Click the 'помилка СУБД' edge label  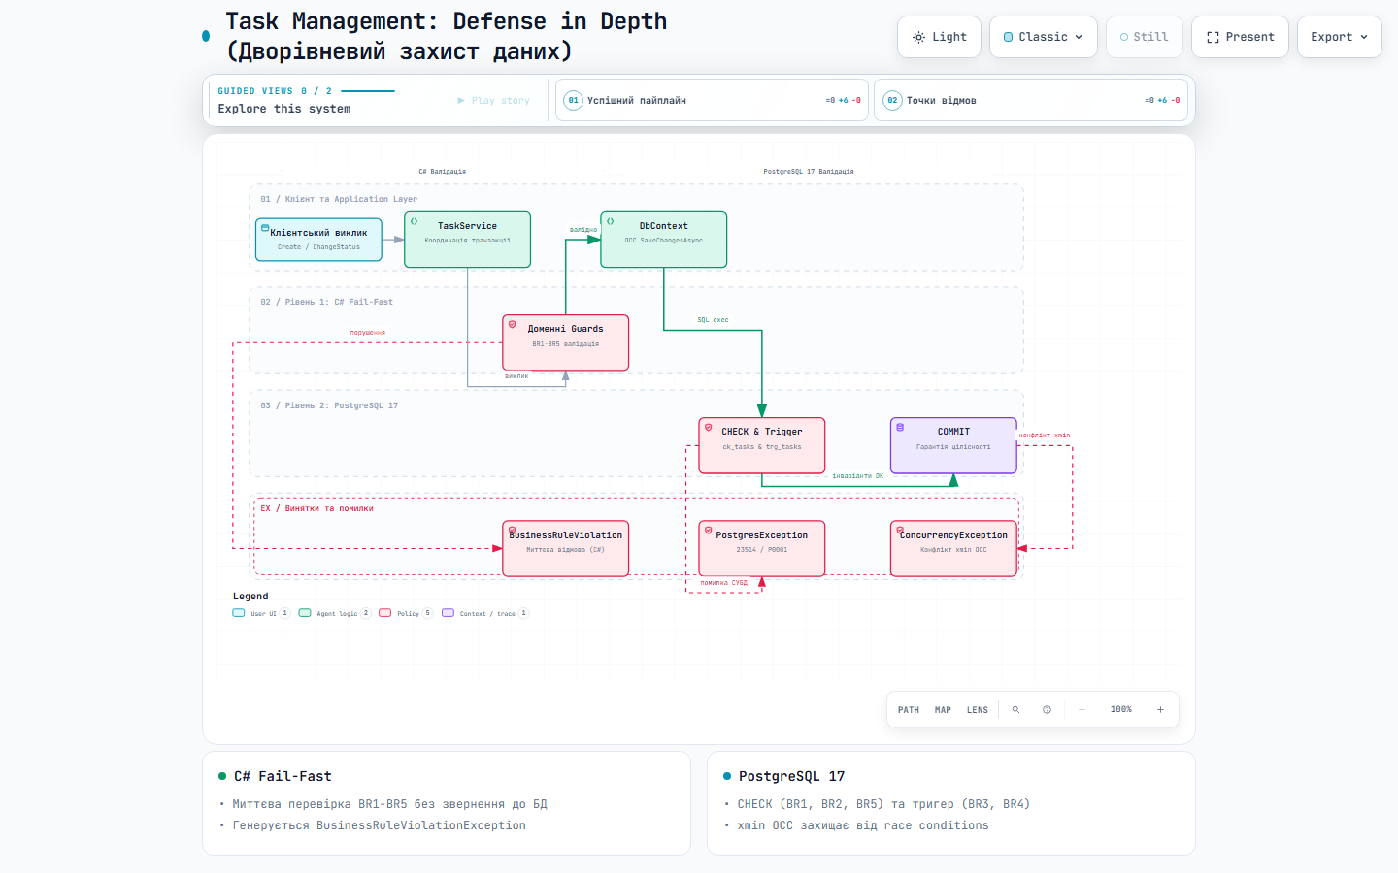pos(724,583)
